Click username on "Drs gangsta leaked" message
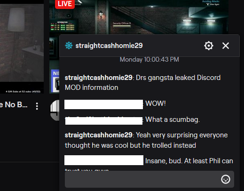Screen dimensions: 244x191 coord(99,78)
